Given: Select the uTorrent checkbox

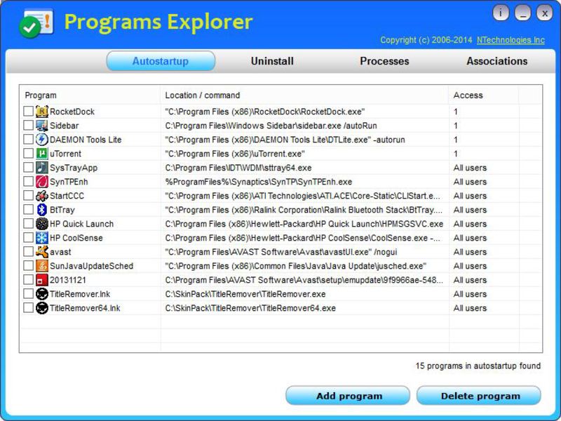Looking at the screenshot, I should coord(28,154).
